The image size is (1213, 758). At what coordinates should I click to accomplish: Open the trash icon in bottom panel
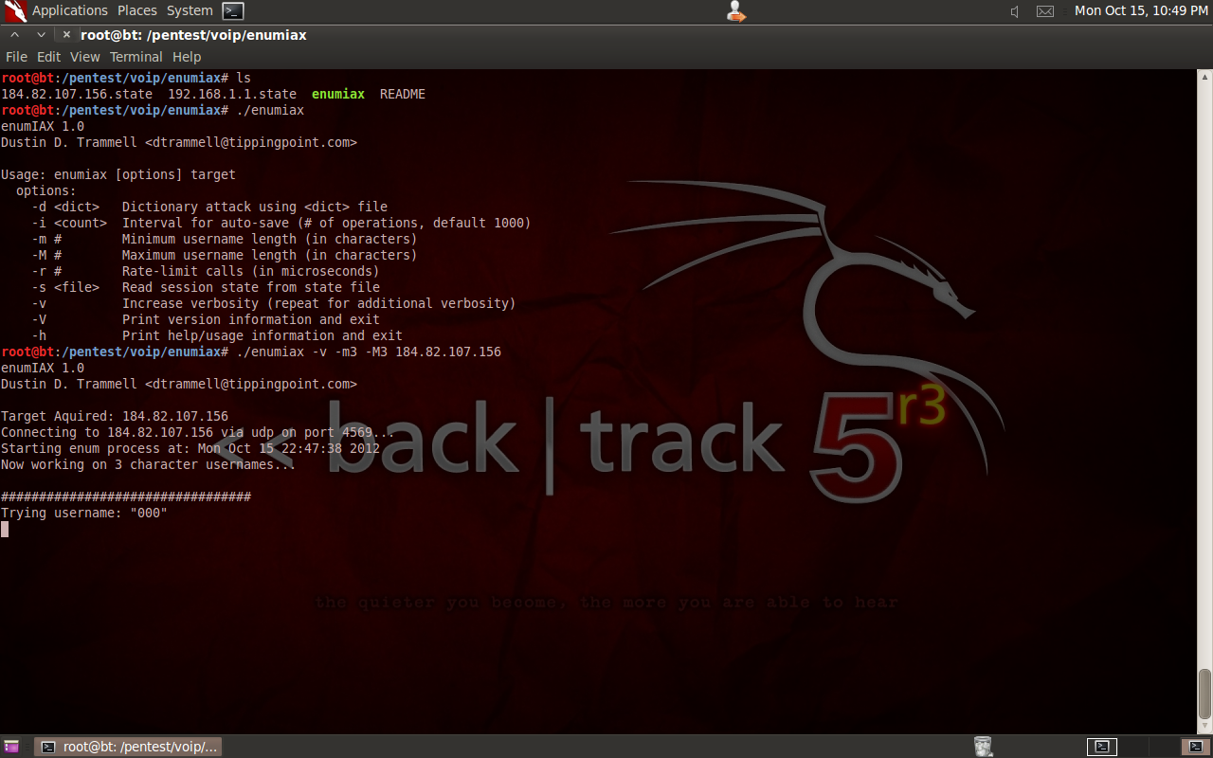pos(983,747)
